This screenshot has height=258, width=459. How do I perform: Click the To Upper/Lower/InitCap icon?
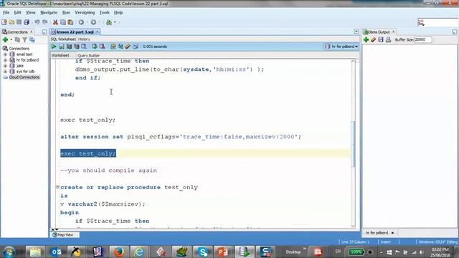pyautogui.click(x=120, y=47)
